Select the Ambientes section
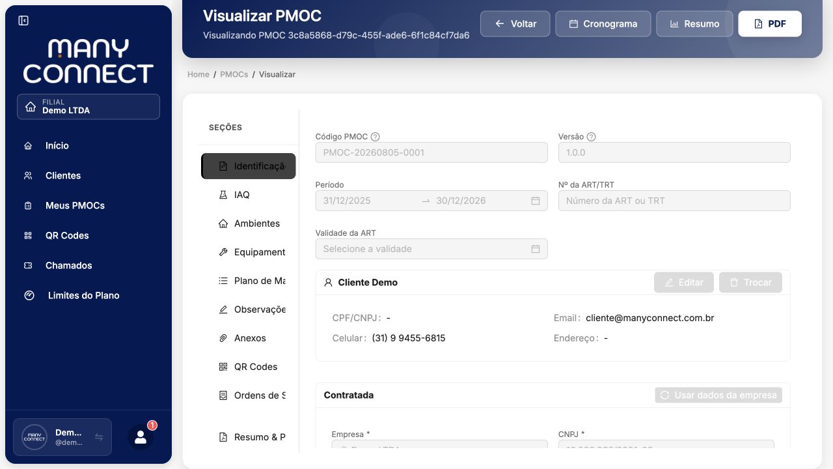 coord(249,223)
